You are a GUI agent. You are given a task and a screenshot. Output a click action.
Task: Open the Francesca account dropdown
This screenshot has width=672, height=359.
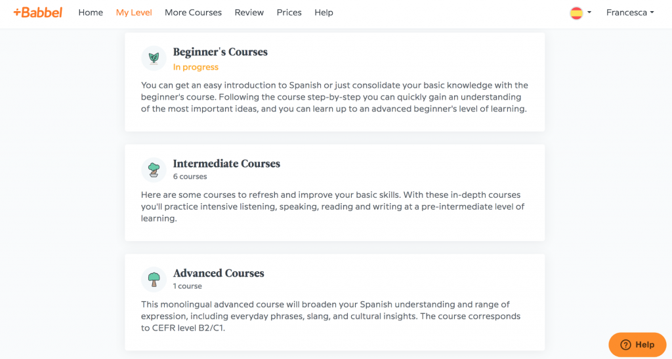[x=629, y=12]
